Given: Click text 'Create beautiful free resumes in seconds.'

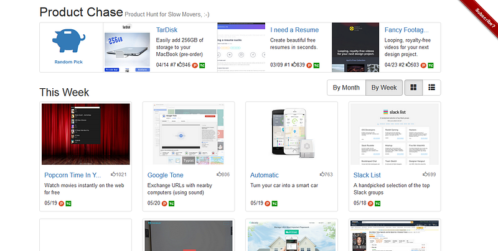Looking at the screenshot, I should [294, 43].
